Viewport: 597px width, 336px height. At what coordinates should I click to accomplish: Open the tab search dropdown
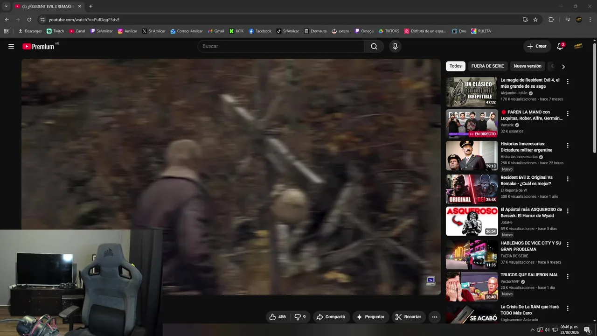[6, 6]
